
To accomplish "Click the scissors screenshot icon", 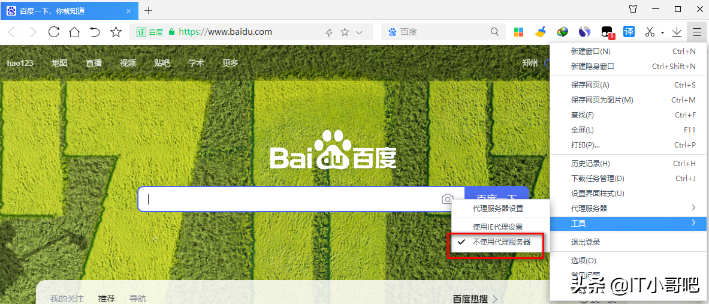I will tap(650, 32).
